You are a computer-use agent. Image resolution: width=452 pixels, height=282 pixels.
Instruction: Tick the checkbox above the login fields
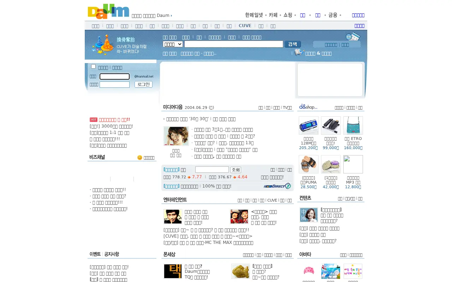pyautogui.click(x=93, y=66)
